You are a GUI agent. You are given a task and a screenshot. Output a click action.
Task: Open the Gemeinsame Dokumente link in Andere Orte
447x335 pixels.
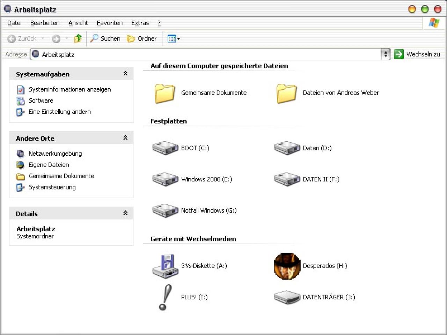(x=61, y=176)
